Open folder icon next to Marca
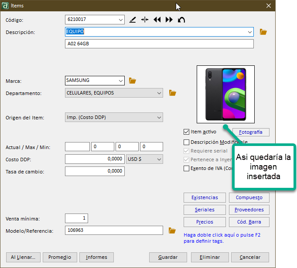Image resolution: width=297 pixels, height=268 pixels. pos(133,81)
